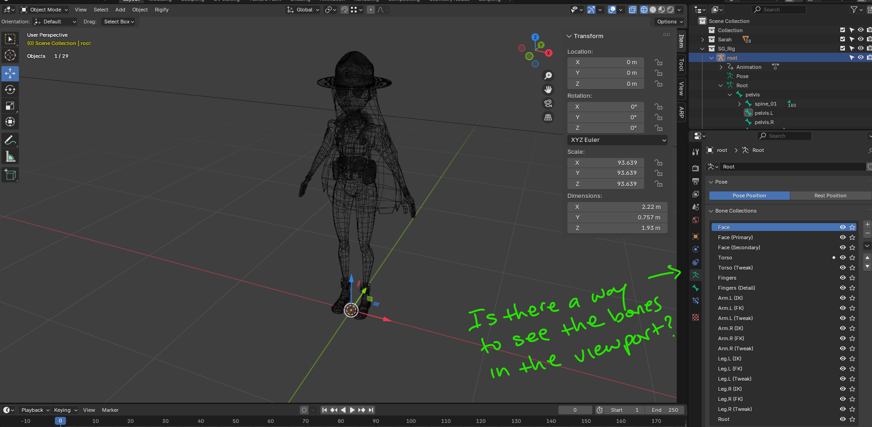This screenshot has height=427, width=872.
Task: Jump to the timeline end frame
Action: click(x=371, y=410)
